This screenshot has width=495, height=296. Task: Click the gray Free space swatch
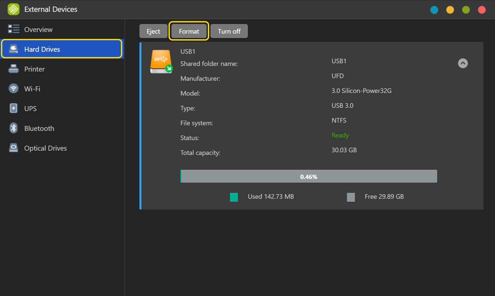click(351, 197)
